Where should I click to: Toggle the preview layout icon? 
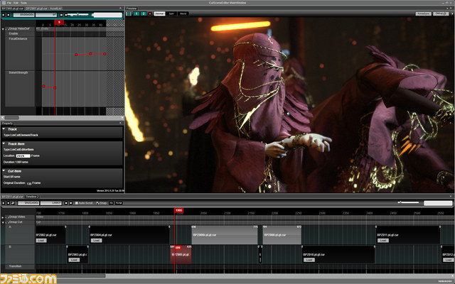pyautogui.click(x=129, y=13)
